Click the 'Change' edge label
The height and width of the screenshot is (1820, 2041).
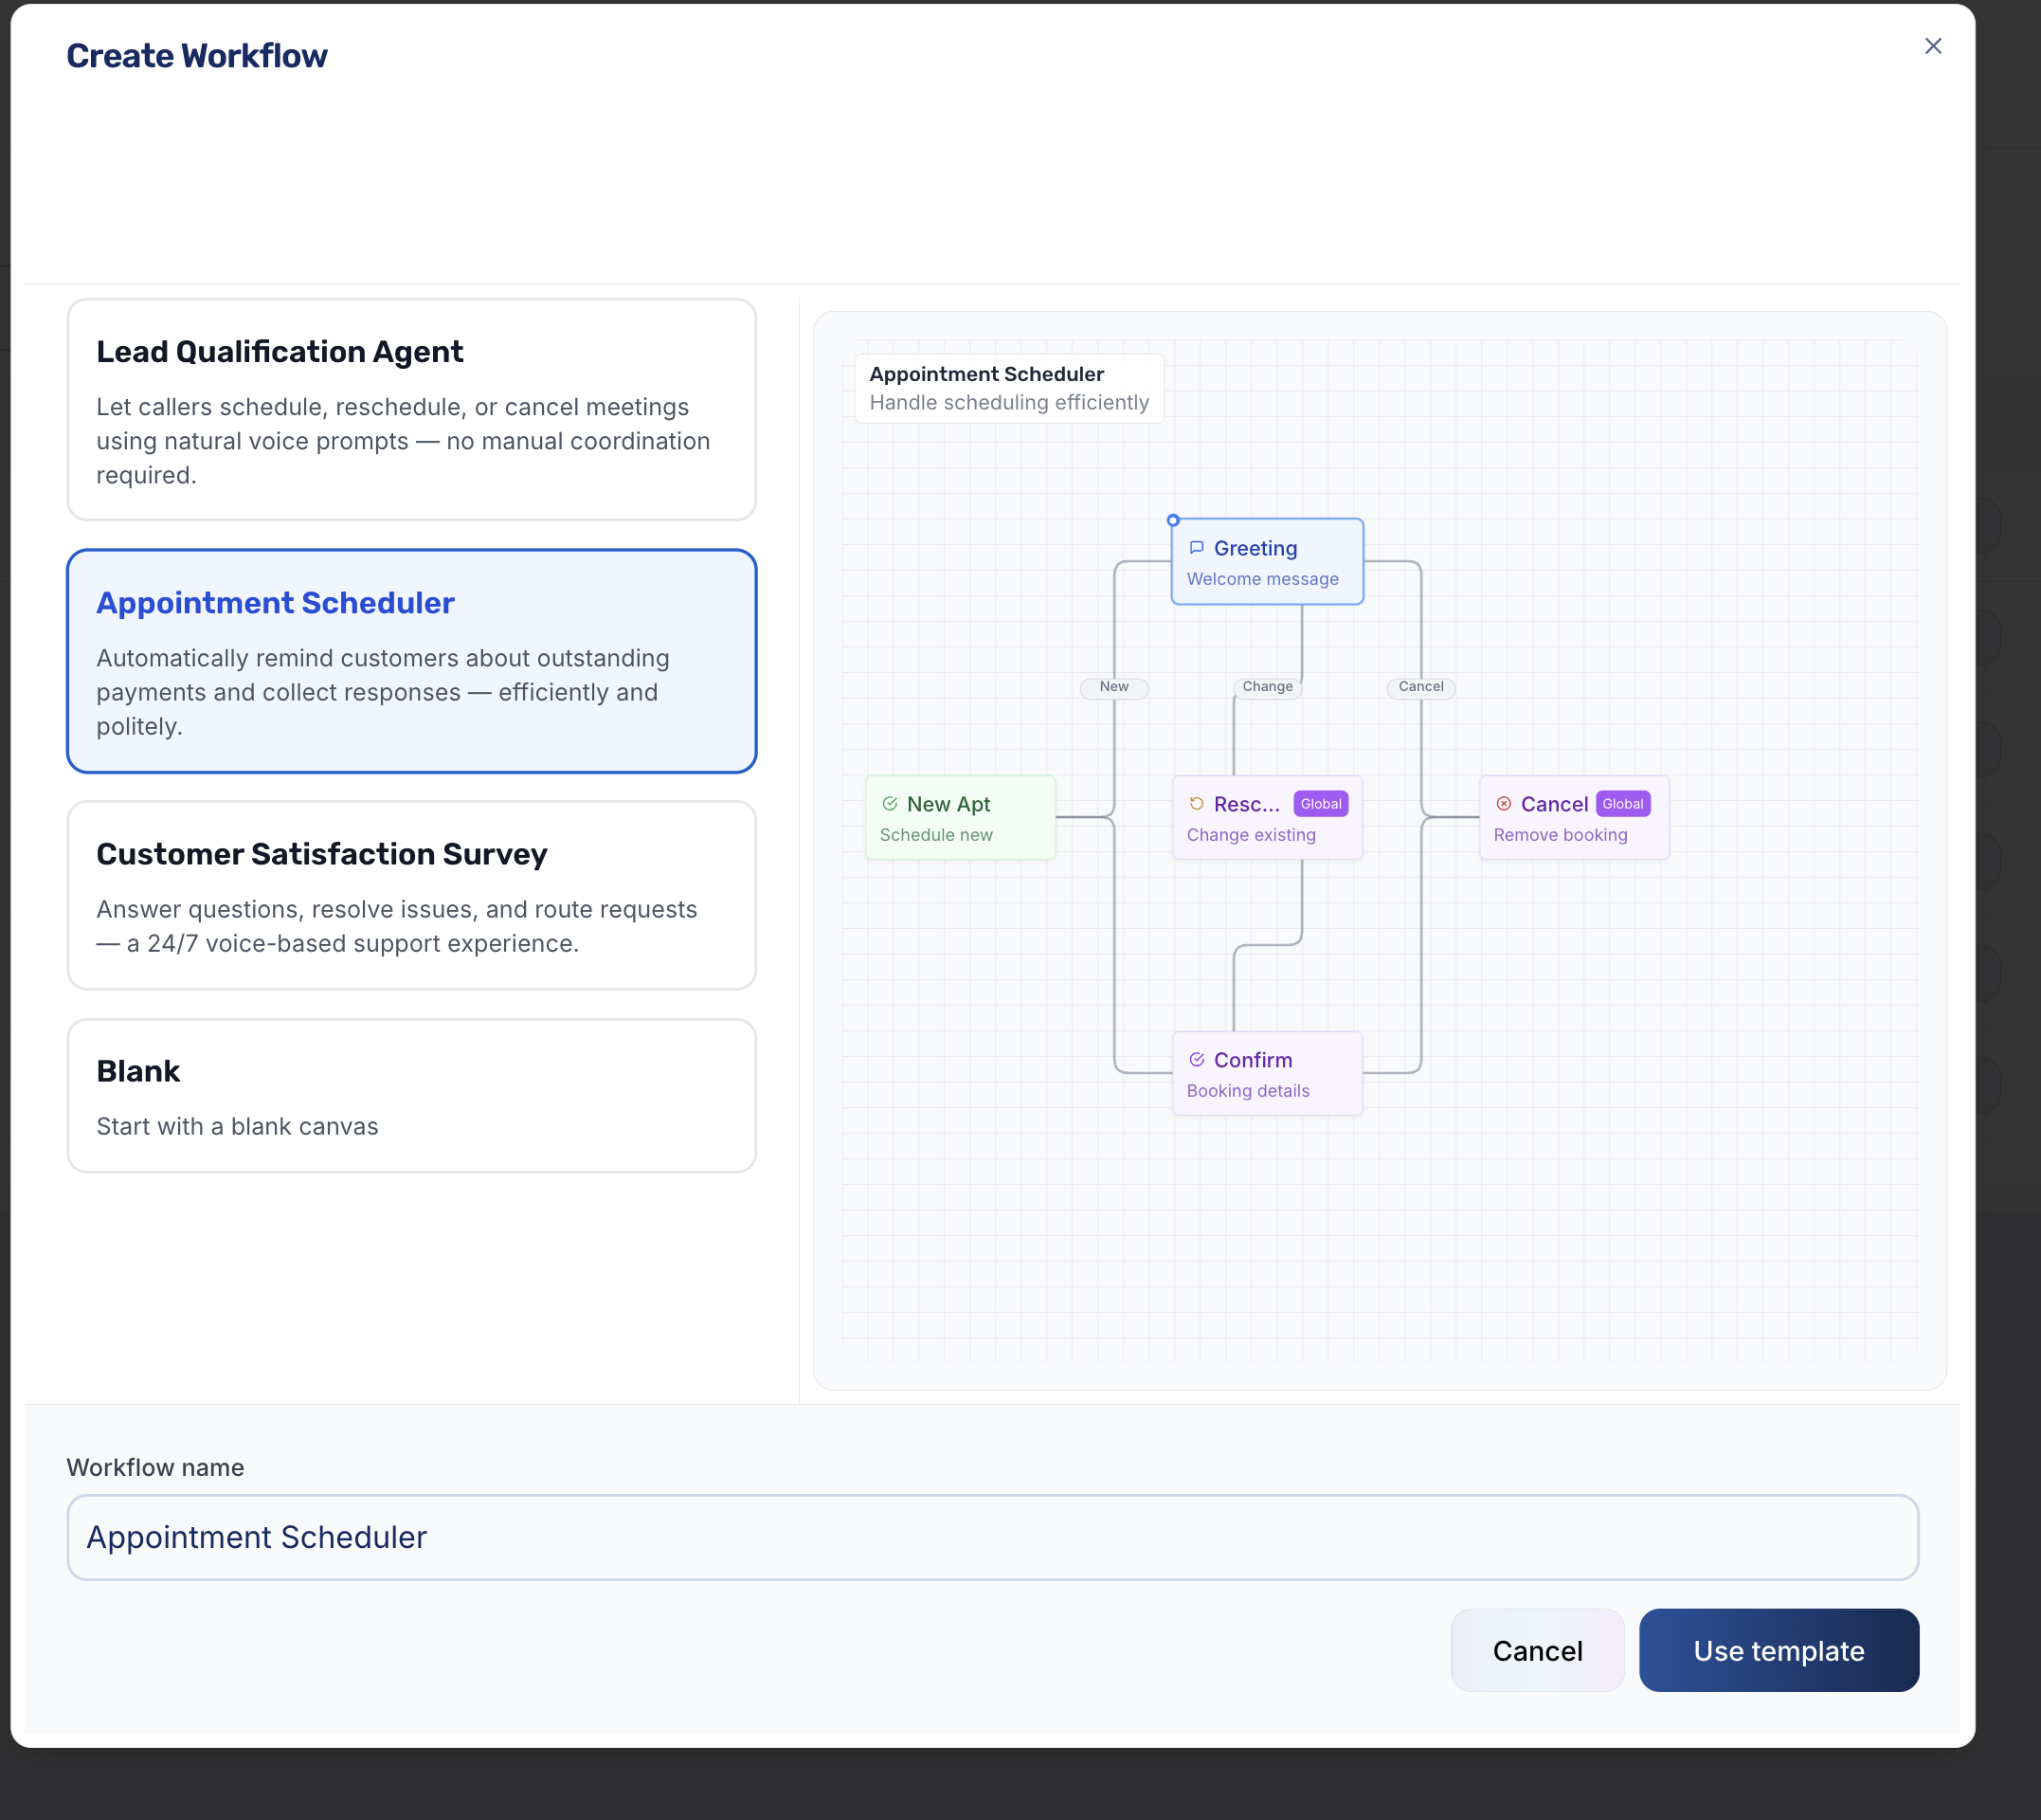[1268, 687]
